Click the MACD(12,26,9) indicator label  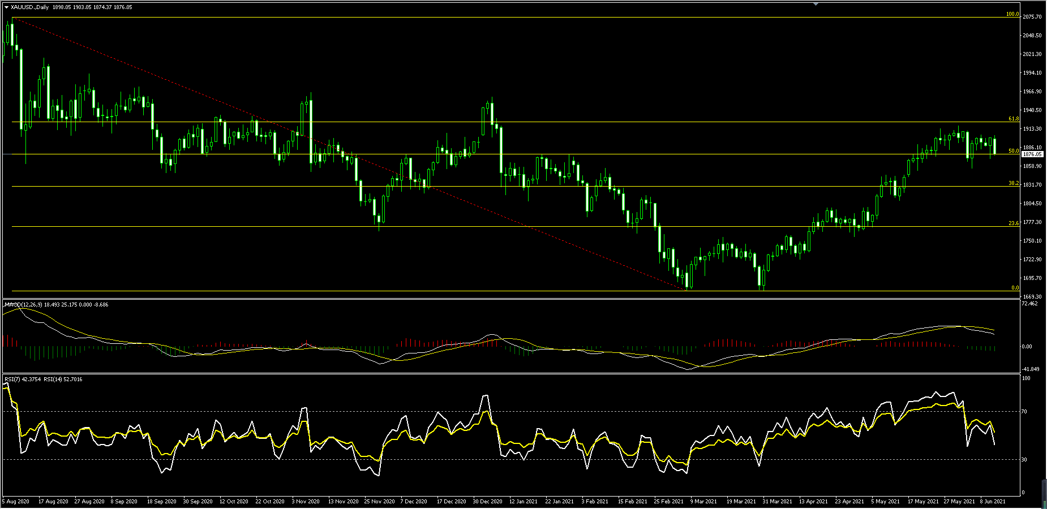pos(25,305)
